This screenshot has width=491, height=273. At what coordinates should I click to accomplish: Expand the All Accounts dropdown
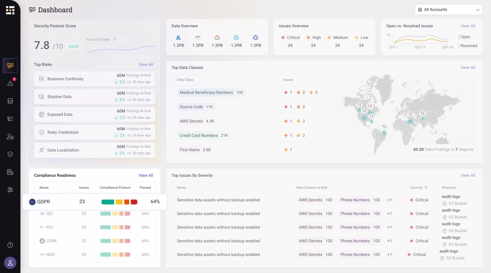click(448, 10)
